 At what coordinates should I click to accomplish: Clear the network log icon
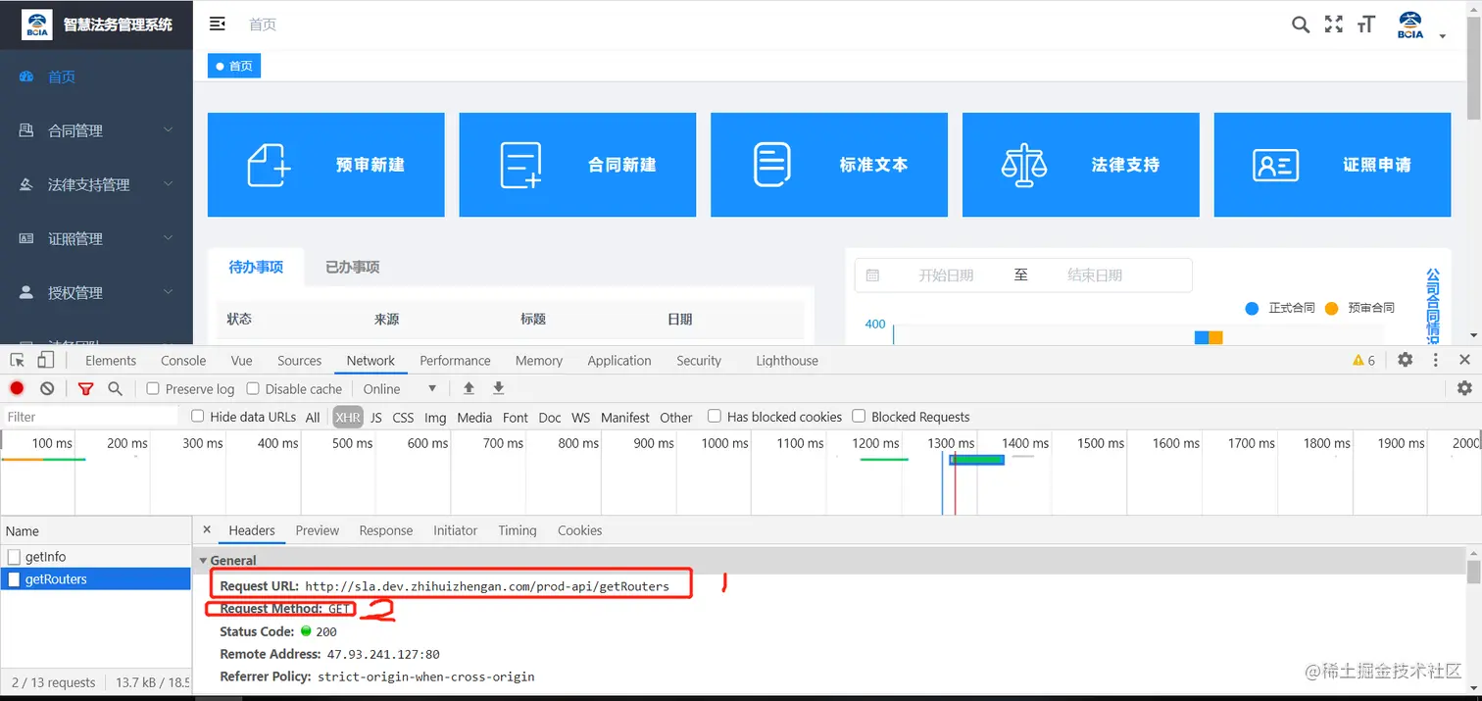[x=46, y=388]
